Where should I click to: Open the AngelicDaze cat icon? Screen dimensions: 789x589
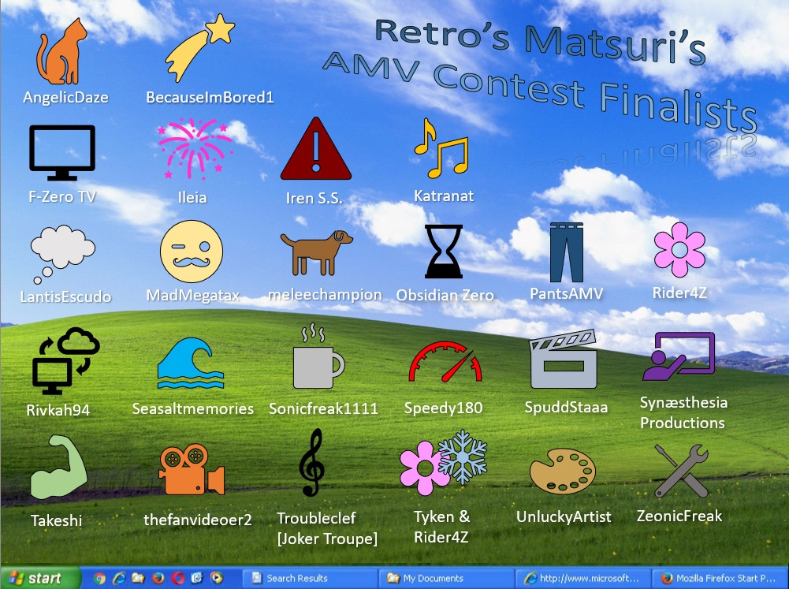[61, 51]
